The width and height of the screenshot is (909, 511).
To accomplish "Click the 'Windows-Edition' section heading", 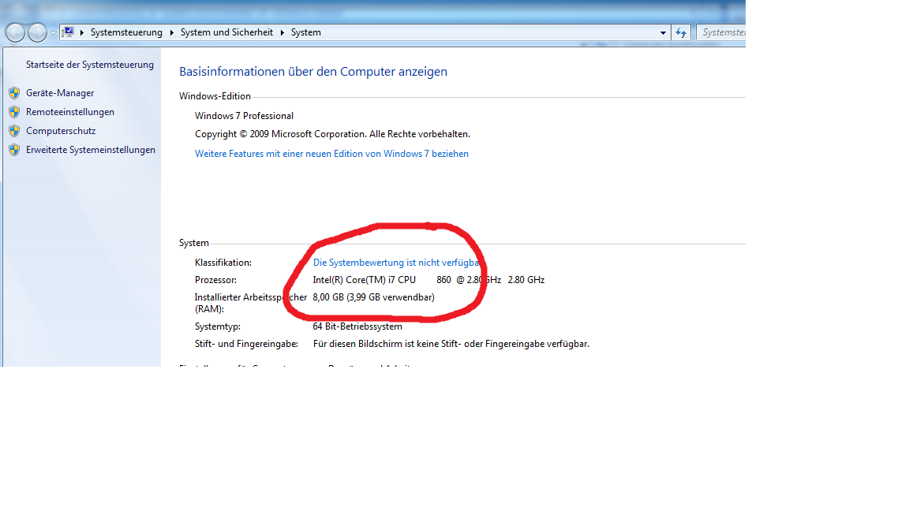I will coord(215,96).
